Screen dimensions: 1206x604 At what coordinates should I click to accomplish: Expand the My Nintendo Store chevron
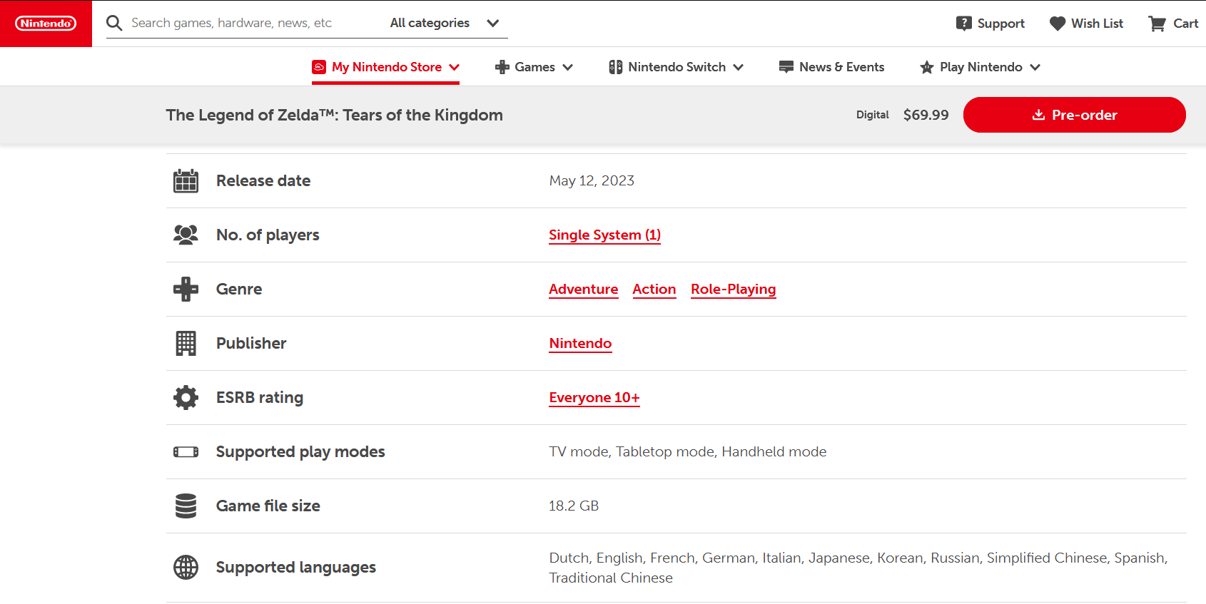tap(454, 67)
